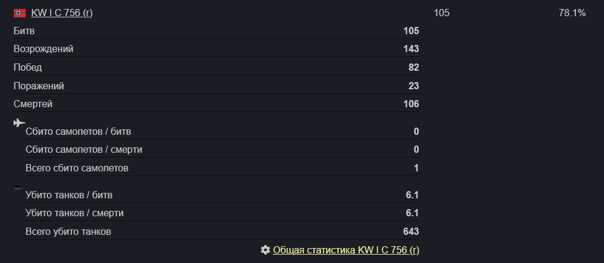Open the Общая статистика KW I C 756 (г) link

346,250
